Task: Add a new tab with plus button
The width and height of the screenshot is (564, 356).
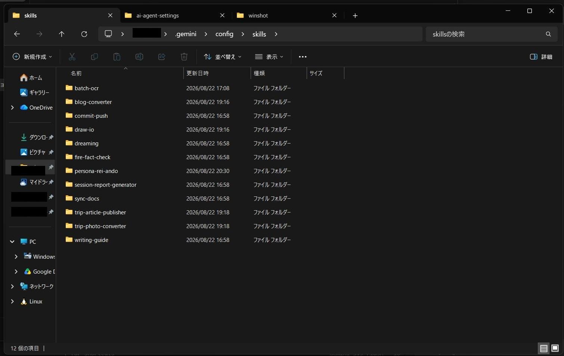Action: tap(355, 15)
